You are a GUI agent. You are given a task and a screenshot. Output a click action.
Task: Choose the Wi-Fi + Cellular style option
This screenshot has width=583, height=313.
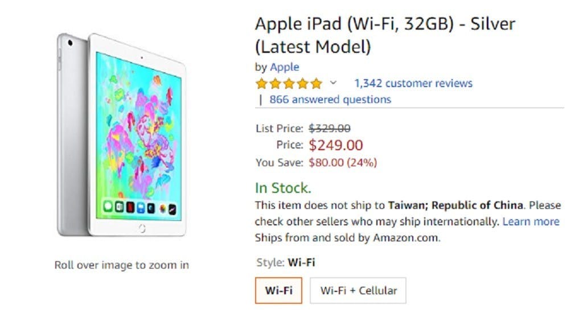[358, 290]
